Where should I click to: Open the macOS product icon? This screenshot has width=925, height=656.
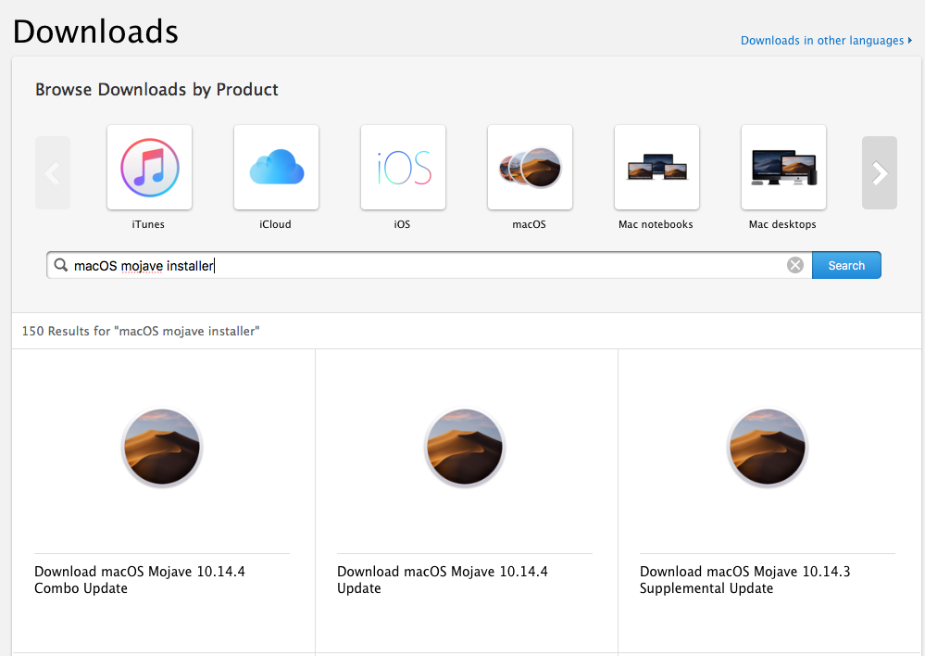point(530,168)
